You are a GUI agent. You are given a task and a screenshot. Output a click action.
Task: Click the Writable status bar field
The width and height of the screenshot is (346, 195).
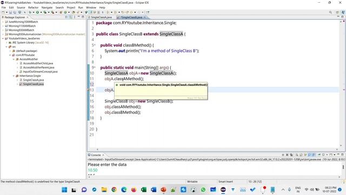point(192,181)
